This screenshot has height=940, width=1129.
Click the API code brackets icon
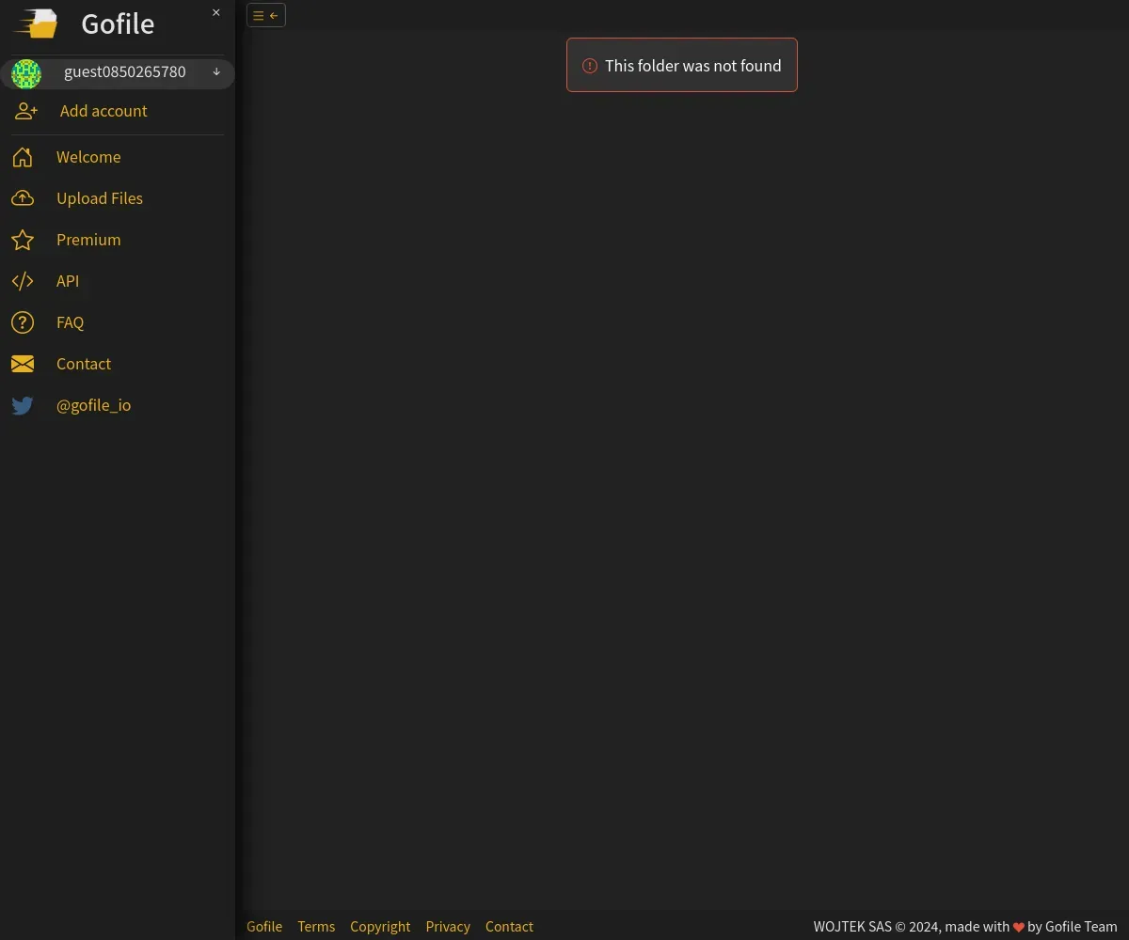(x=23, y=281)
